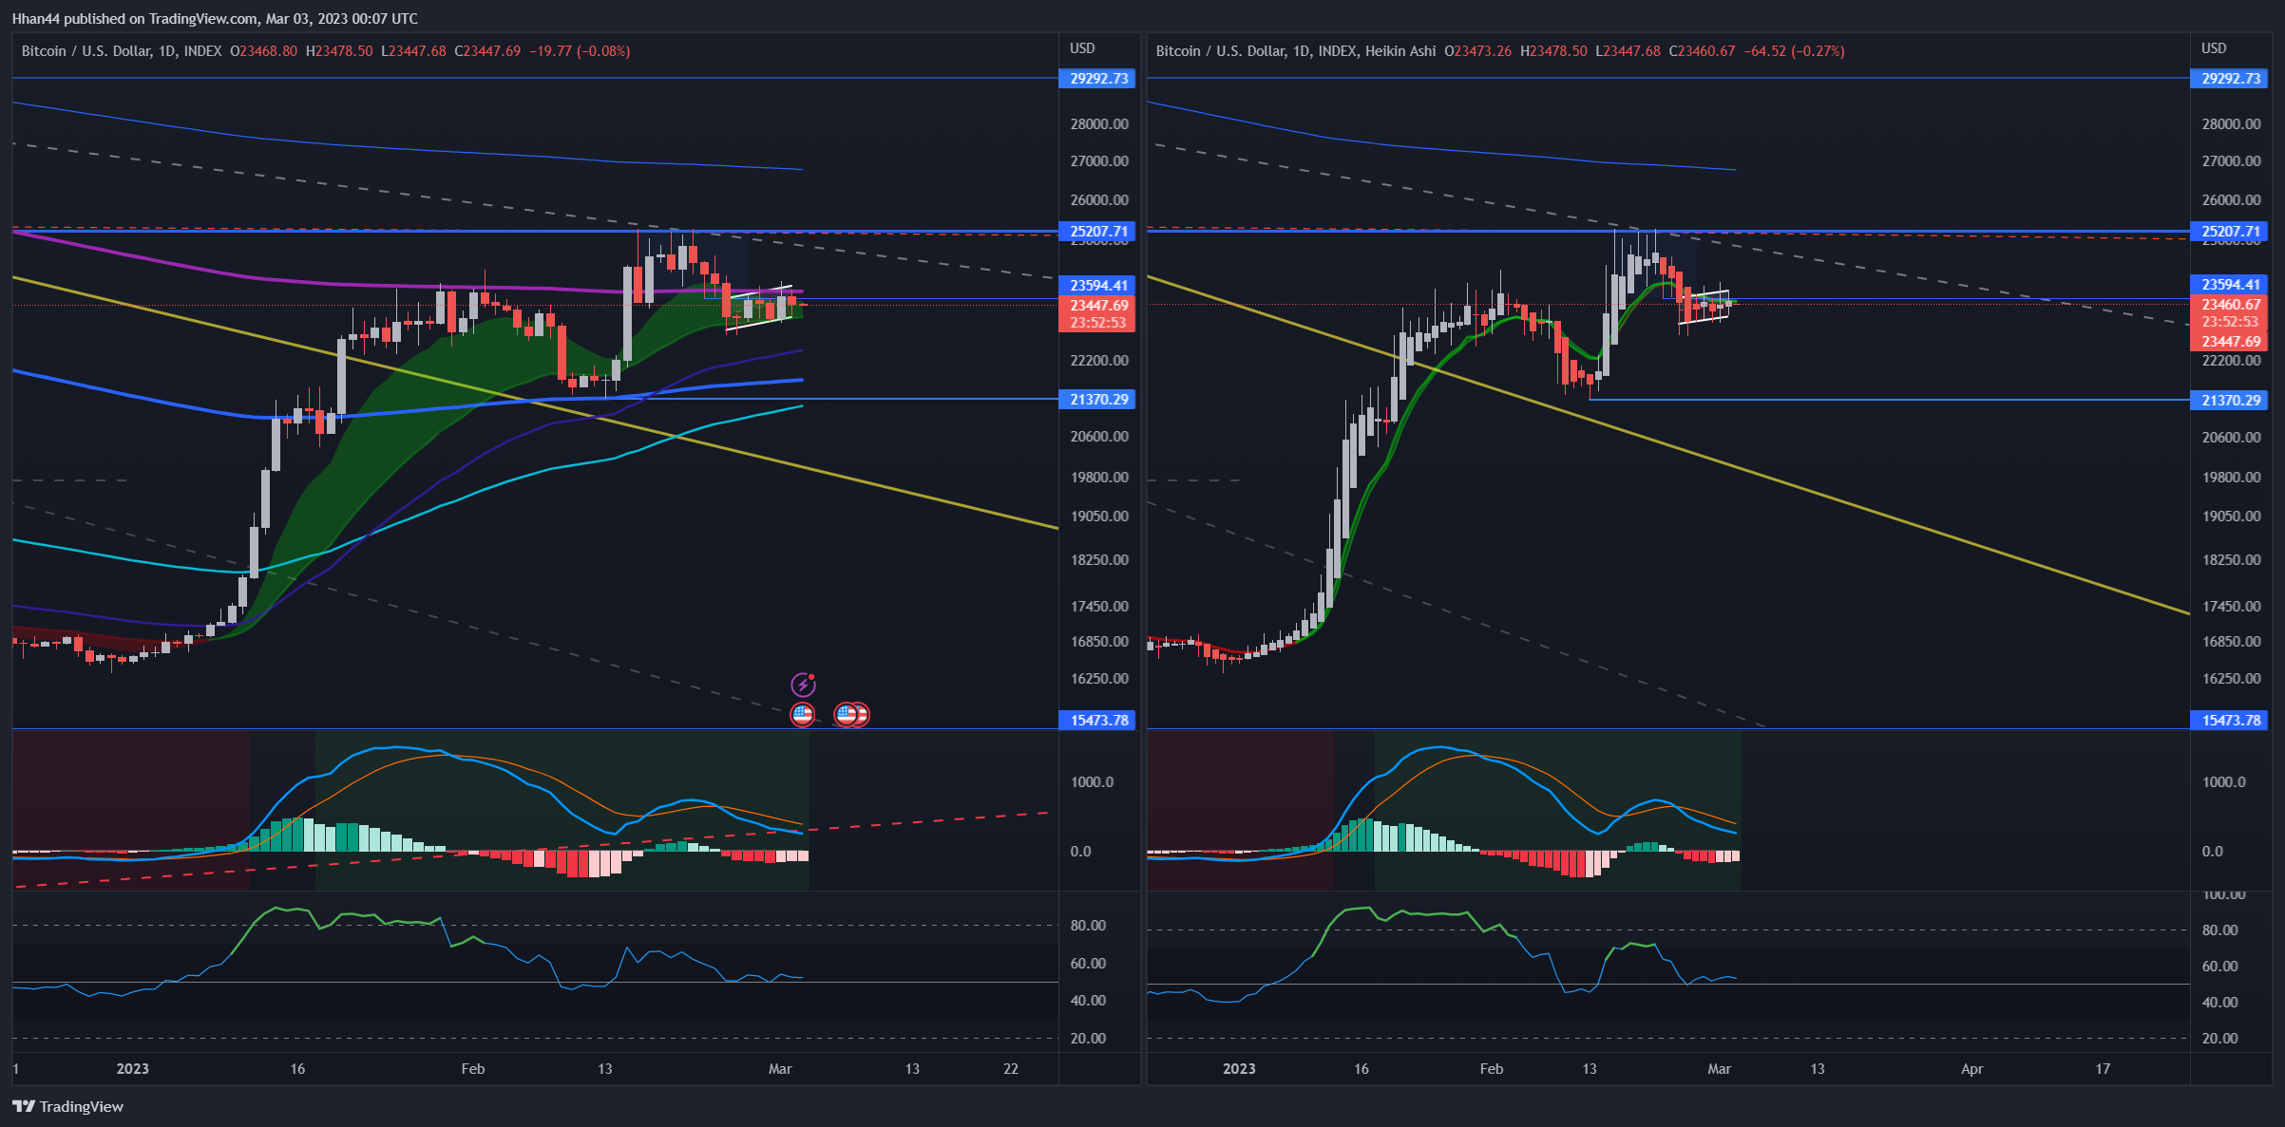This screenshot has width=2285, height=1127.
Task: Click countdown timer '23:52:53' on left chart axis
Action: 1098,323
